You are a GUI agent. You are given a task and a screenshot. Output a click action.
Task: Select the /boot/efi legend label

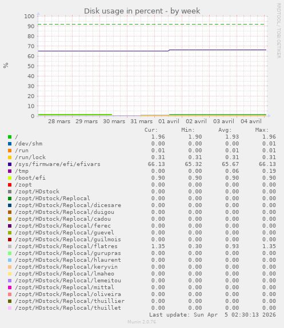pos(30,178)
